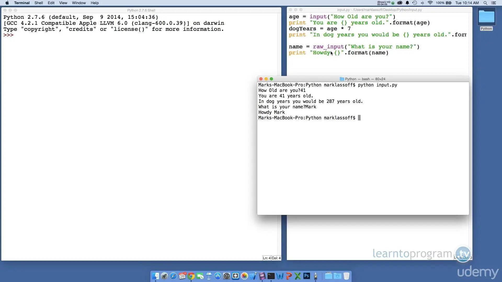Click the bash terminal window title bar
502x282 pixels.
[x=363, y=79]
